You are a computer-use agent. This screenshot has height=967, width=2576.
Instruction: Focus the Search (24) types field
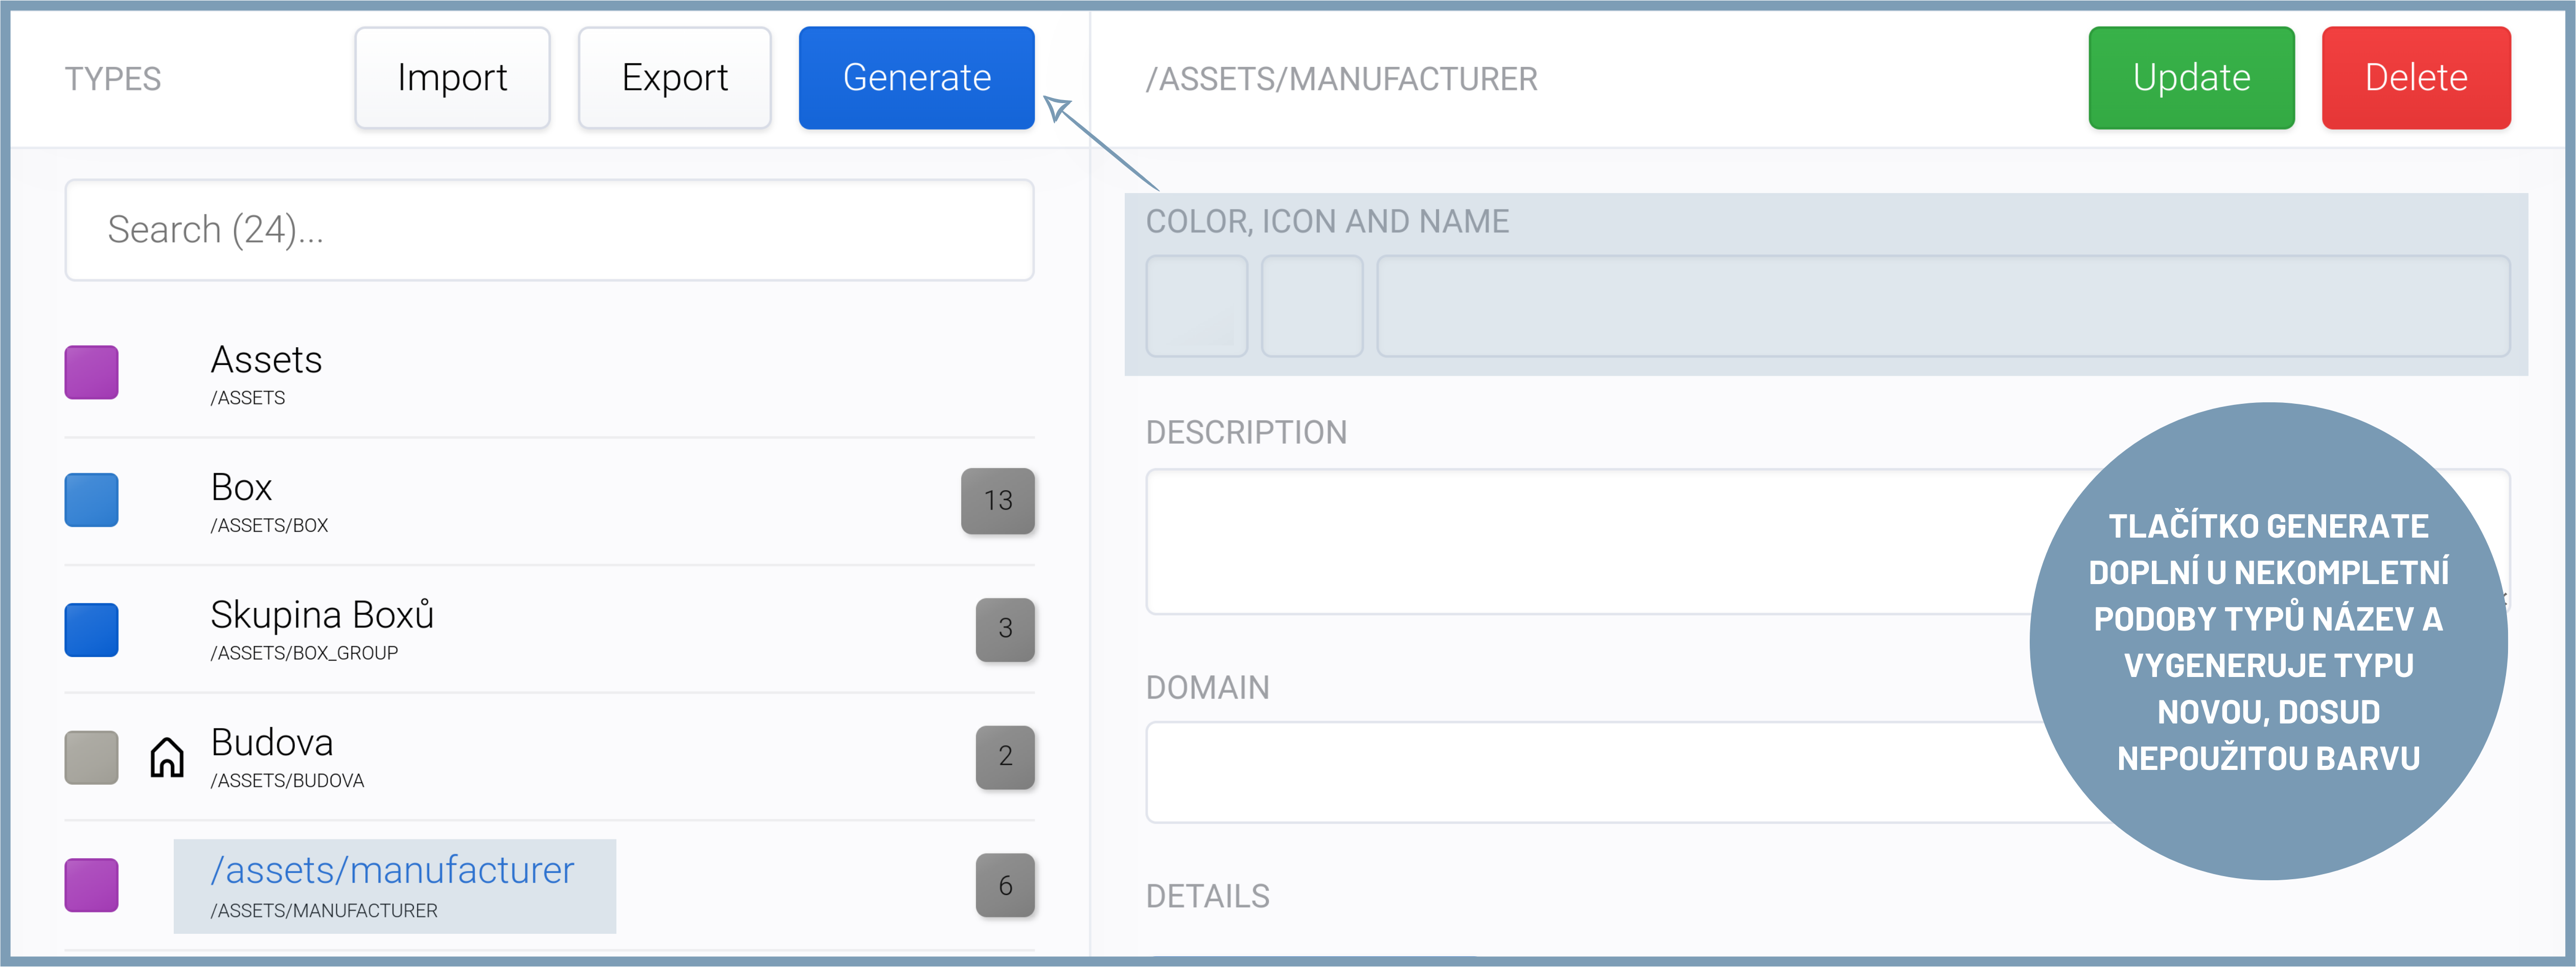coord(549,230)
